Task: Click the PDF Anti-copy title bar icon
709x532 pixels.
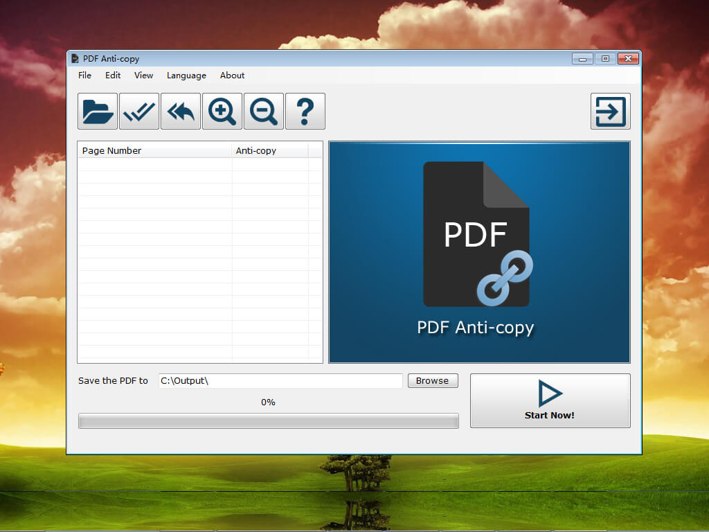Action: tap(75, 58)
